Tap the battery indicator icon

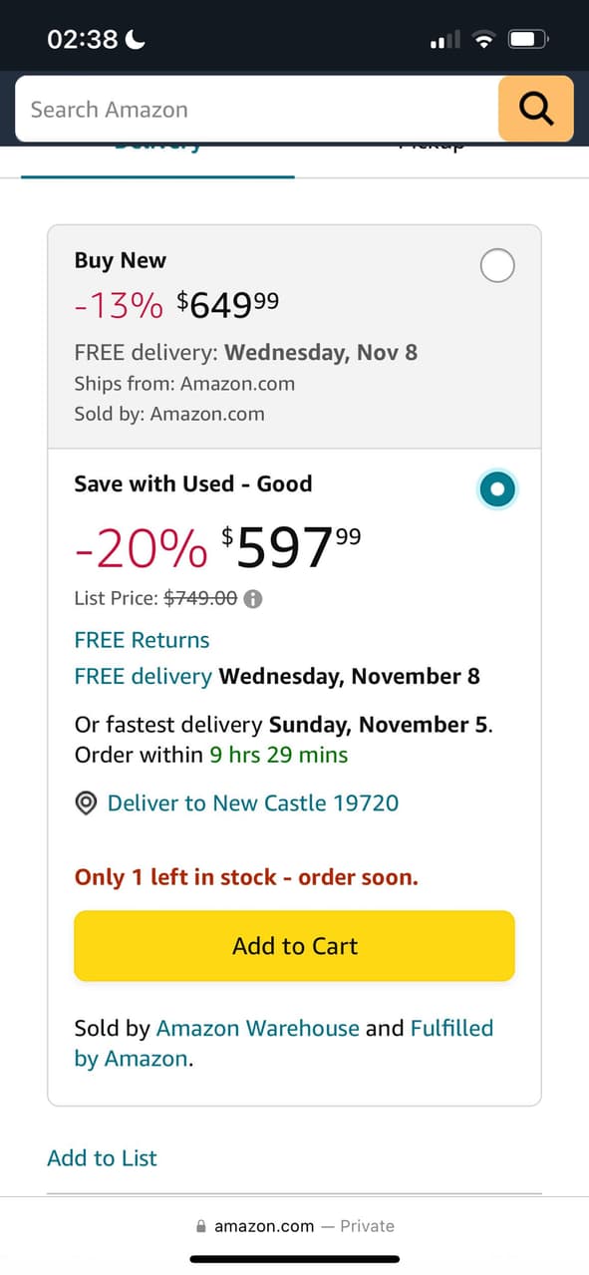coord(527,38)
